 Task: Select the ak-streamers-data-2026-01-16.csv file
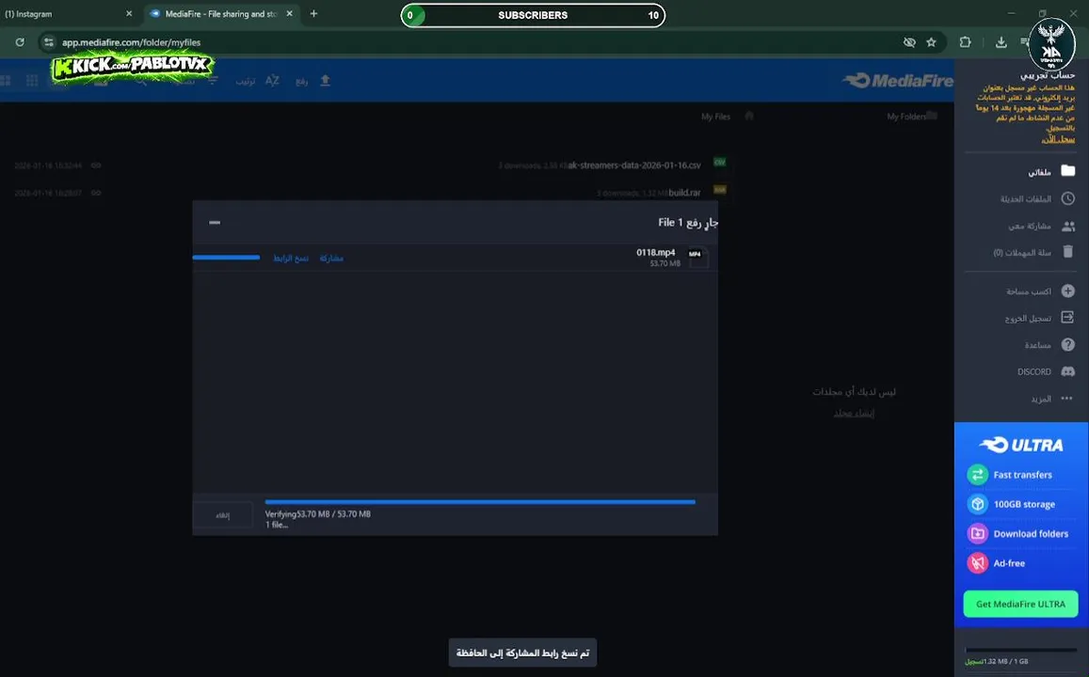(x=634, y=165)
